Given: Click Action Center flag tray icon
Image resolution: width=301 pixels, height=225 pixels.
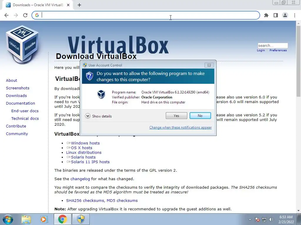Looking at the screenshot, I should tap(257, 219).
